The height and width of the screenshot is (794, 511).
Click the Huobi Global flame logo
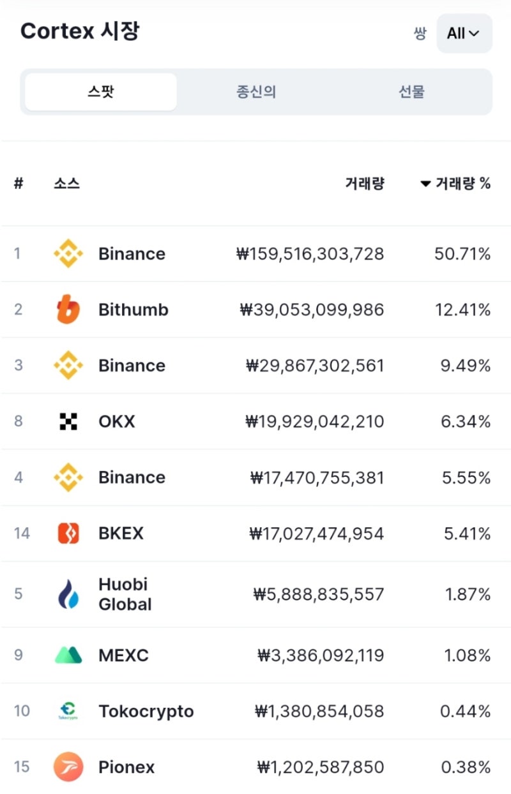coord(68,594)
